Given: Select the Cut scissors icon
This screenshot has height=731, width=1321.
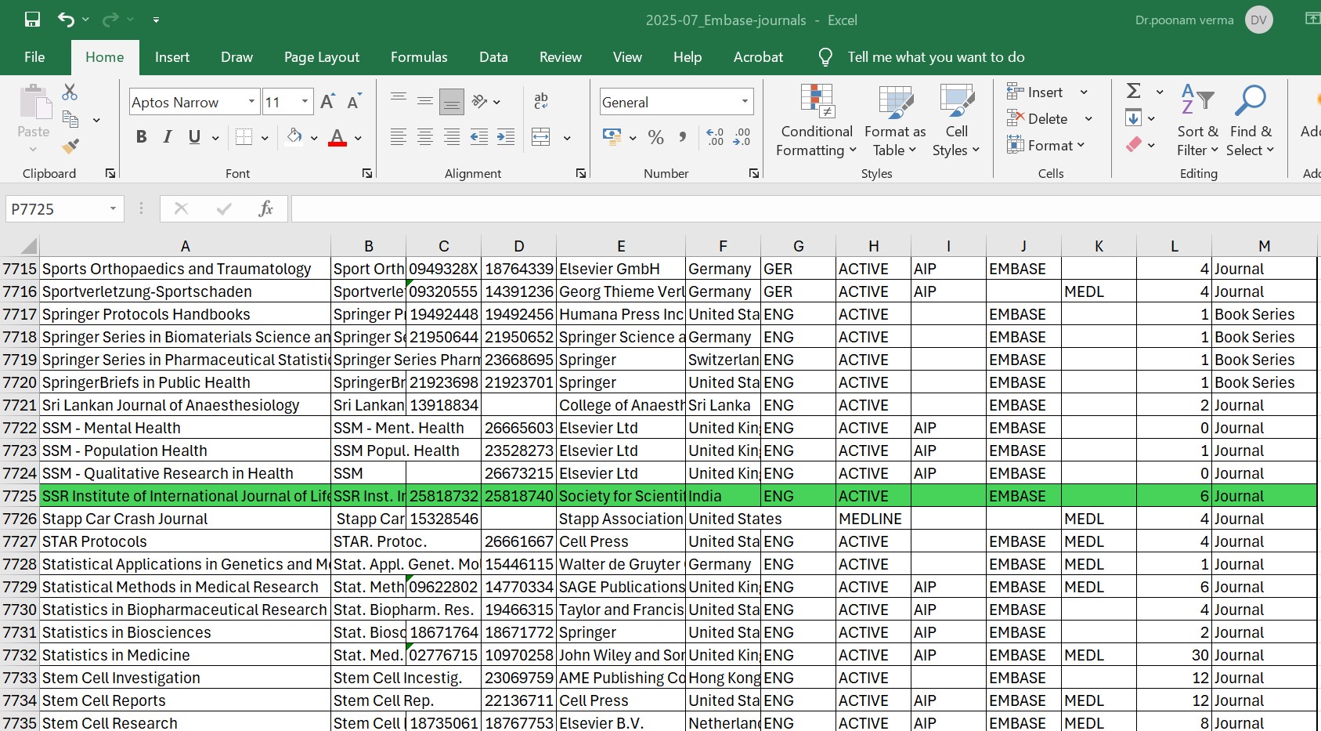Looking at the screenshot, I should (70, 92).
